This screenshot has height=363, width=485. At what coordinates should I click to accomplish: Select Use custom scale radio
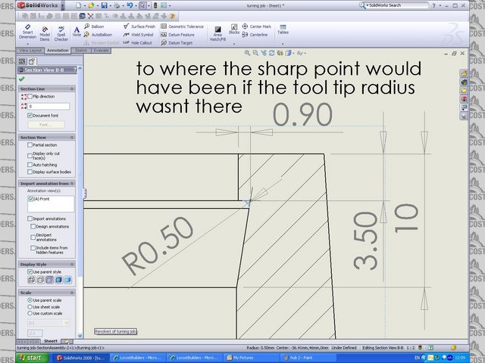(x=30, y=313)
